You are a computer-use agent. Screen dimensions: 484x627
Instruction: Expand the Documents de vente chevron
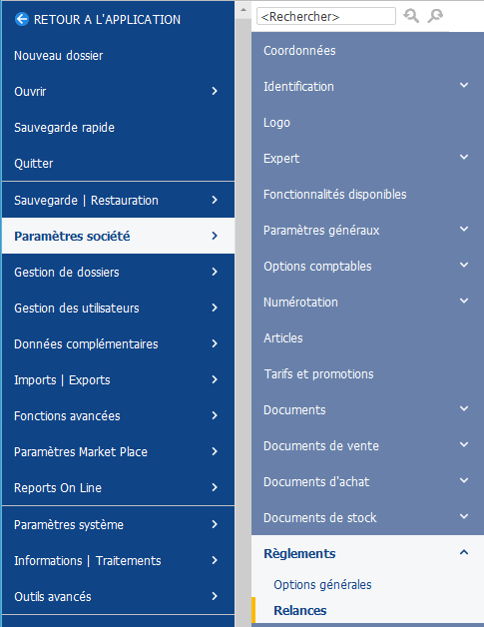click(464, 444)
